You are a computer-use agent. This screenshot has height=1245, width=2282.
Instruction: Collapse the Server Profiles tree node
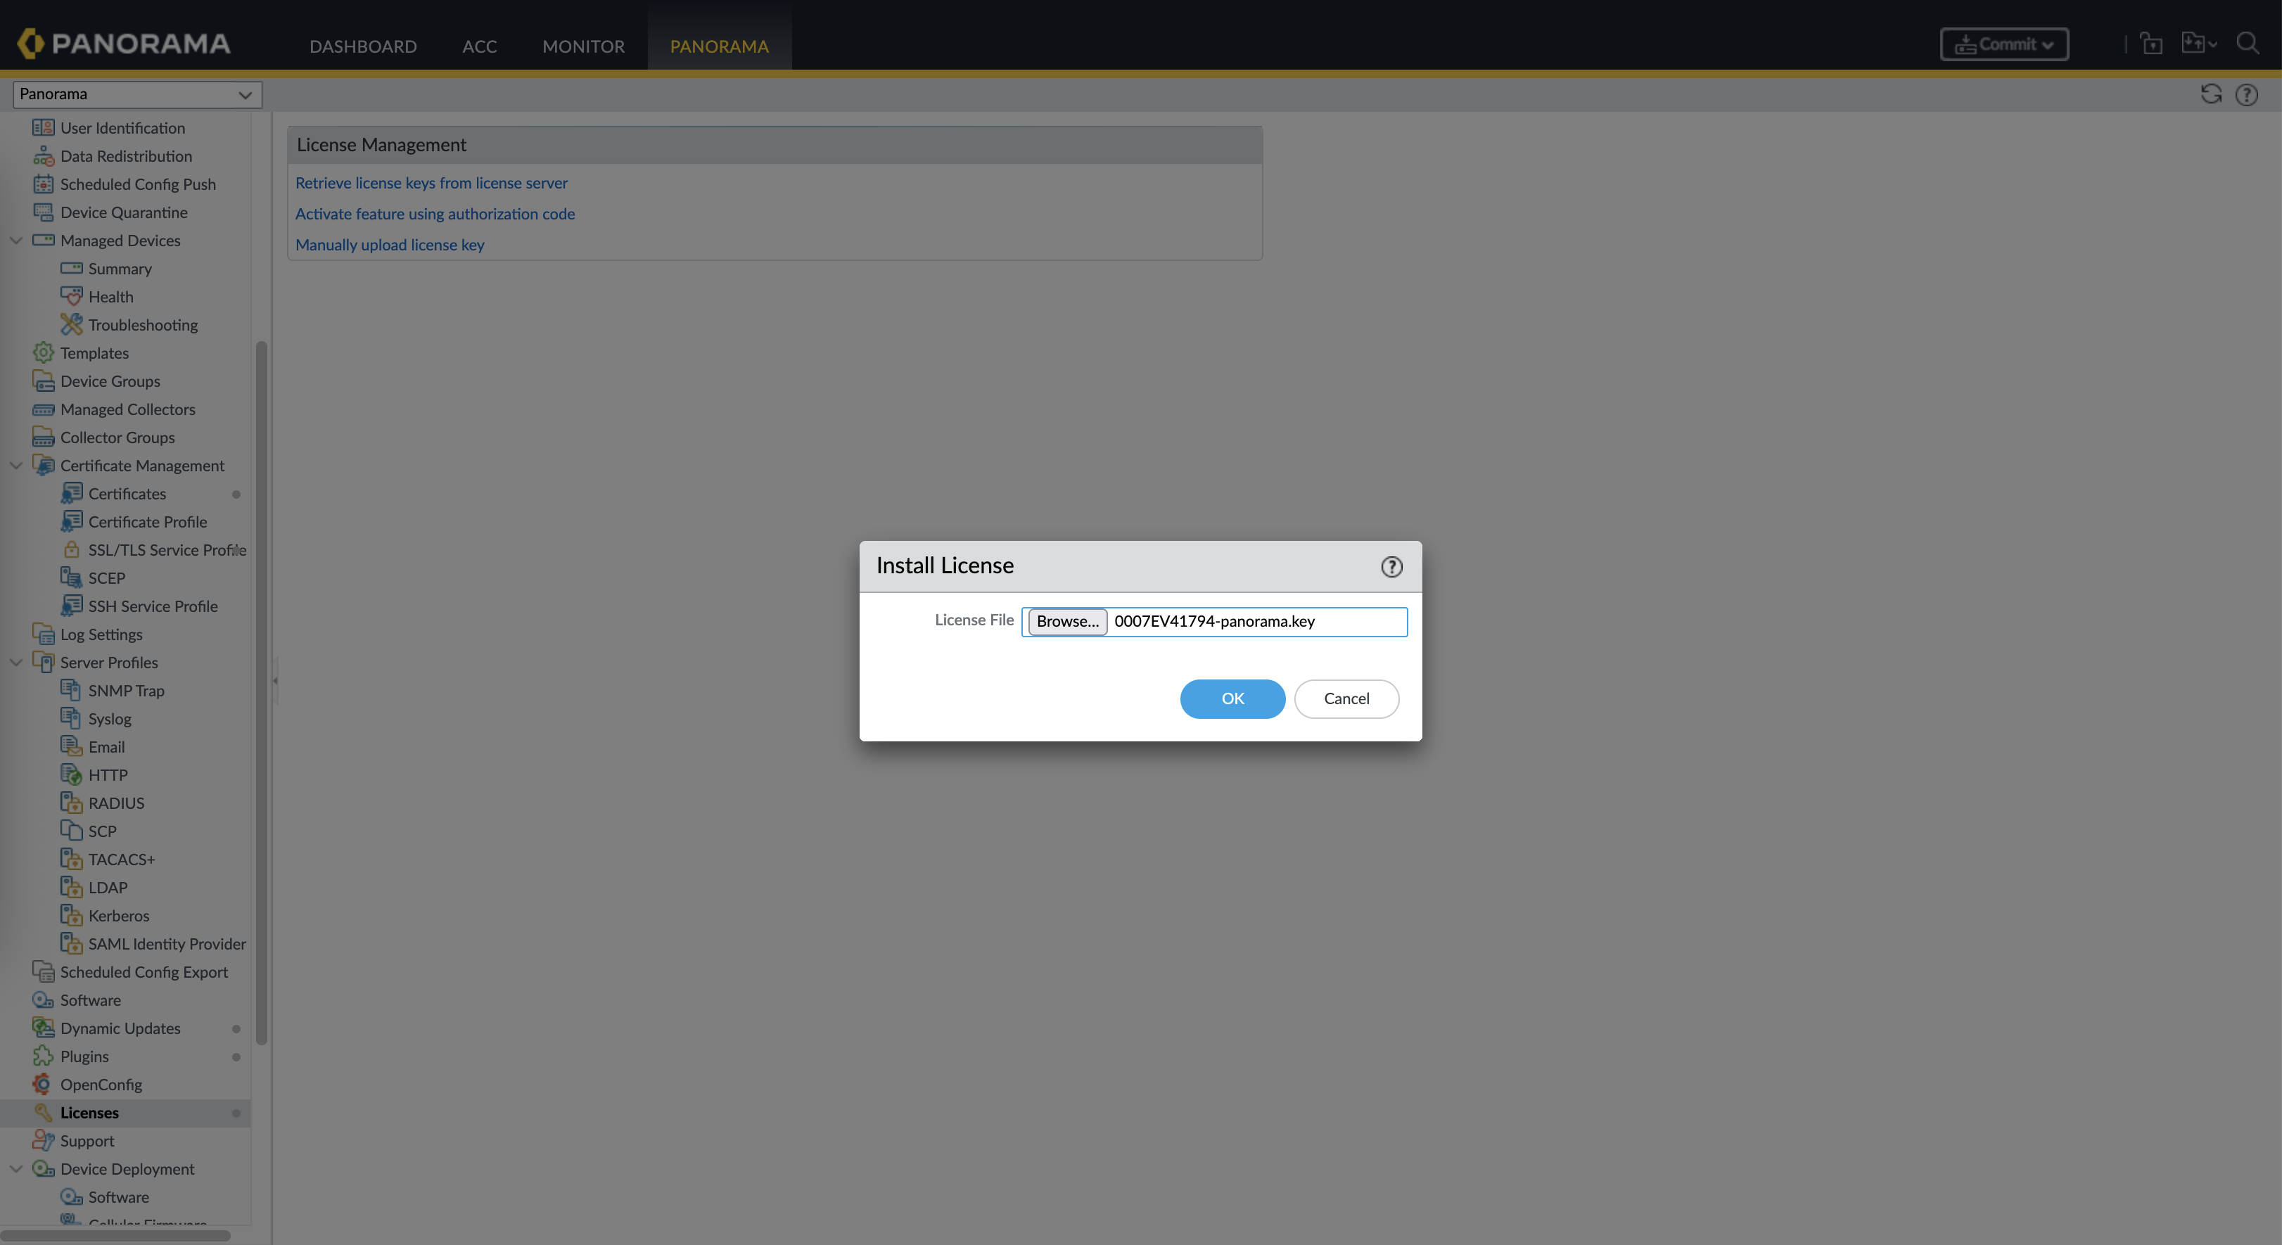(16, 661)
